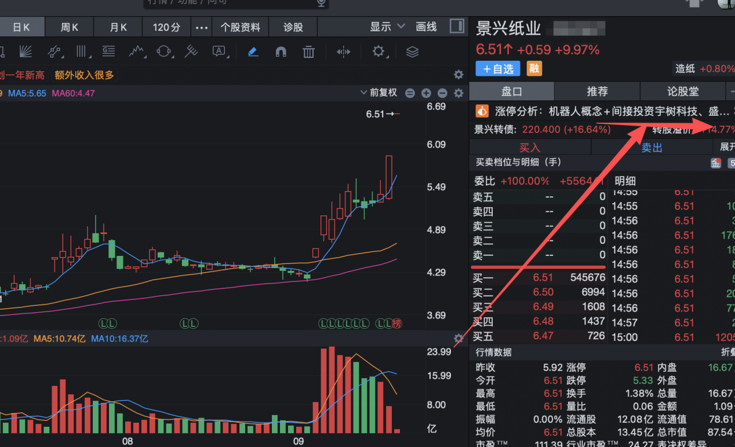The width and height of the screenshot is (735, 447).
Task: Click the 明细 header
Action: click(625, 181)
